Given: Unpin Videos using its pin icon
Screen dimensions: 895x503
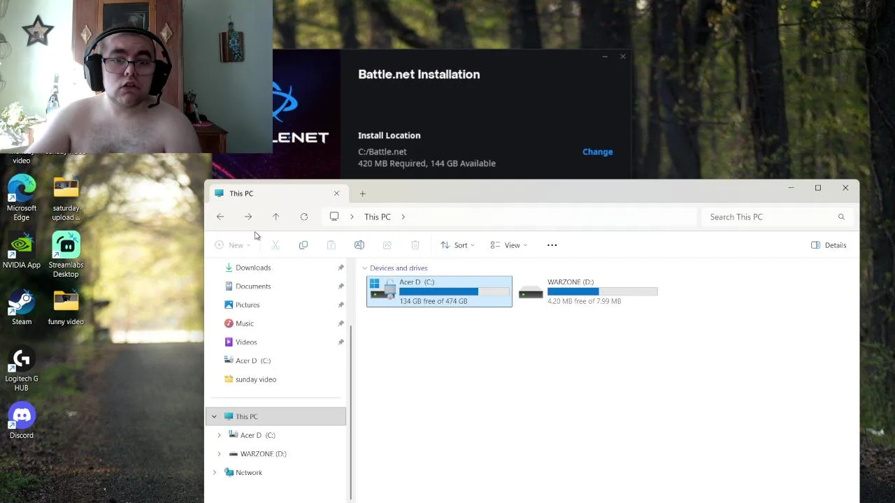Looking at the screenshot, I should point(341,342).
